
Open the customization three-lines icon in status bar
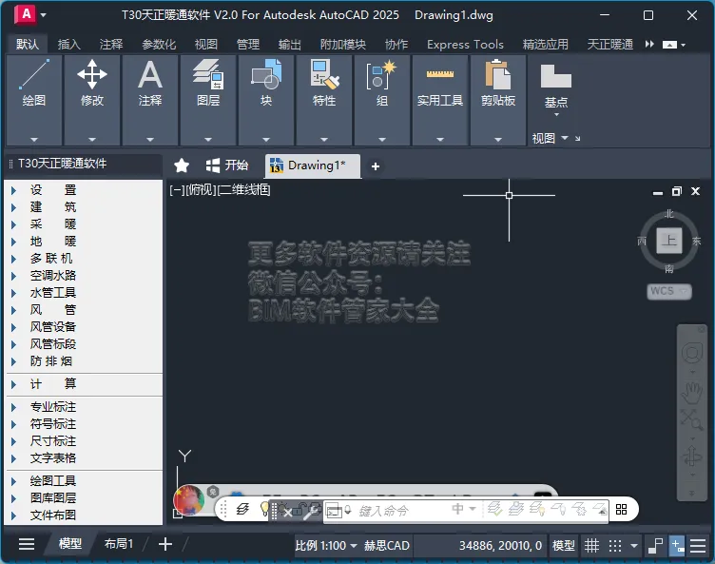tap(698, 546)
